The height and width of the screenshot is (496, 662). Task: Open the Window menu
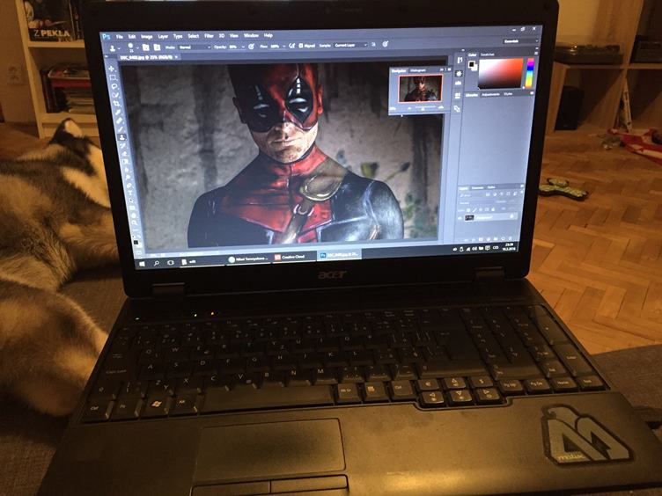point(251,36)
